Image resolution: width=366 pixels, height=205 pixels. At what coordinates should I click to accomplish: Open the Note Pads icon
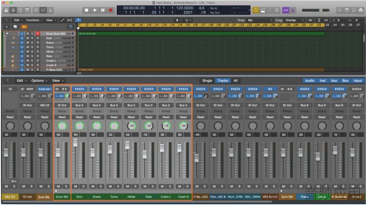[x=347, y=10]
